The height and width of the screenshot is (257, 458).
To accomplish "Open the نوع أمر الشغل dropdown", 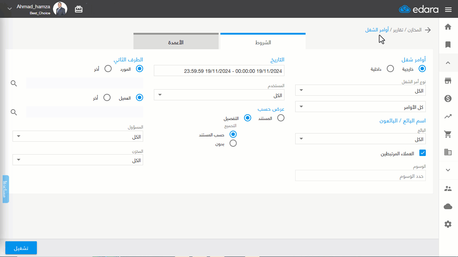I will click(x=360, y=90).
